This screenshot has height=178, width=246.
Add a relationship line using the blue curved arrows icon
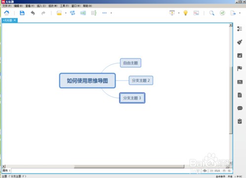[x=73, y=13]
